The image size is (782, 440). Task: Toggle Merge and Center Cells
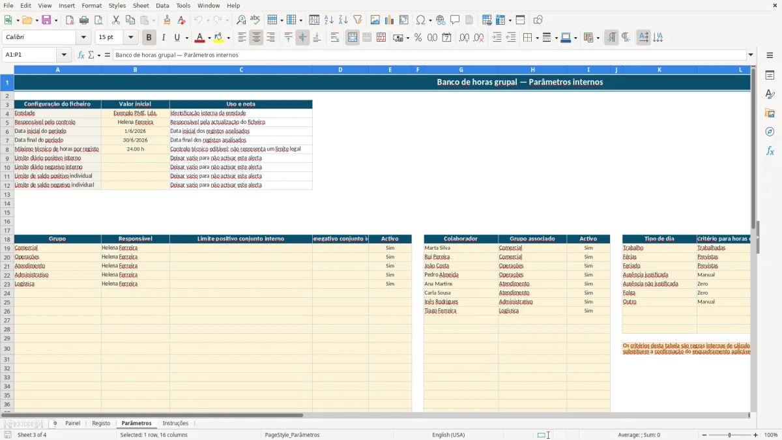click(353, 38)
